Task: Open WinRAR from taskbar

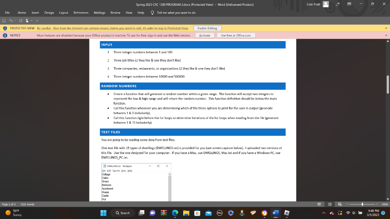Action: [164, 213]
